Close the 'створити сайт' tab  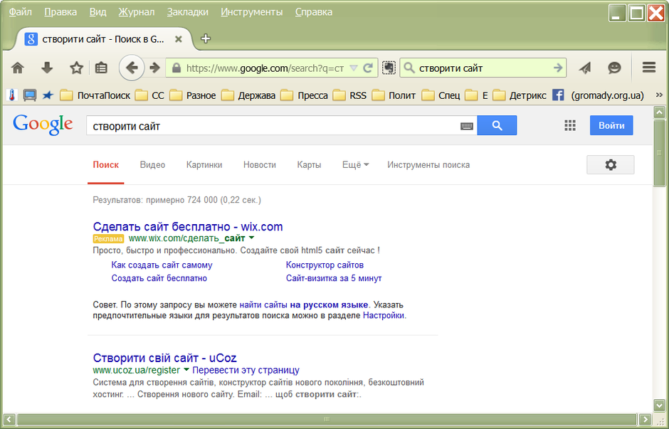point(179,39)
